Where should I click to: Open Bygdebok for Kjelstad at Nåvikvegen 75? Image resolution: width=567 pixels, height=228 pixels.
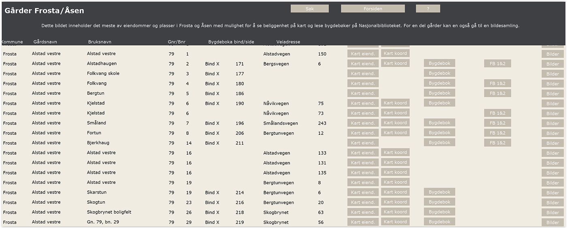439,103
